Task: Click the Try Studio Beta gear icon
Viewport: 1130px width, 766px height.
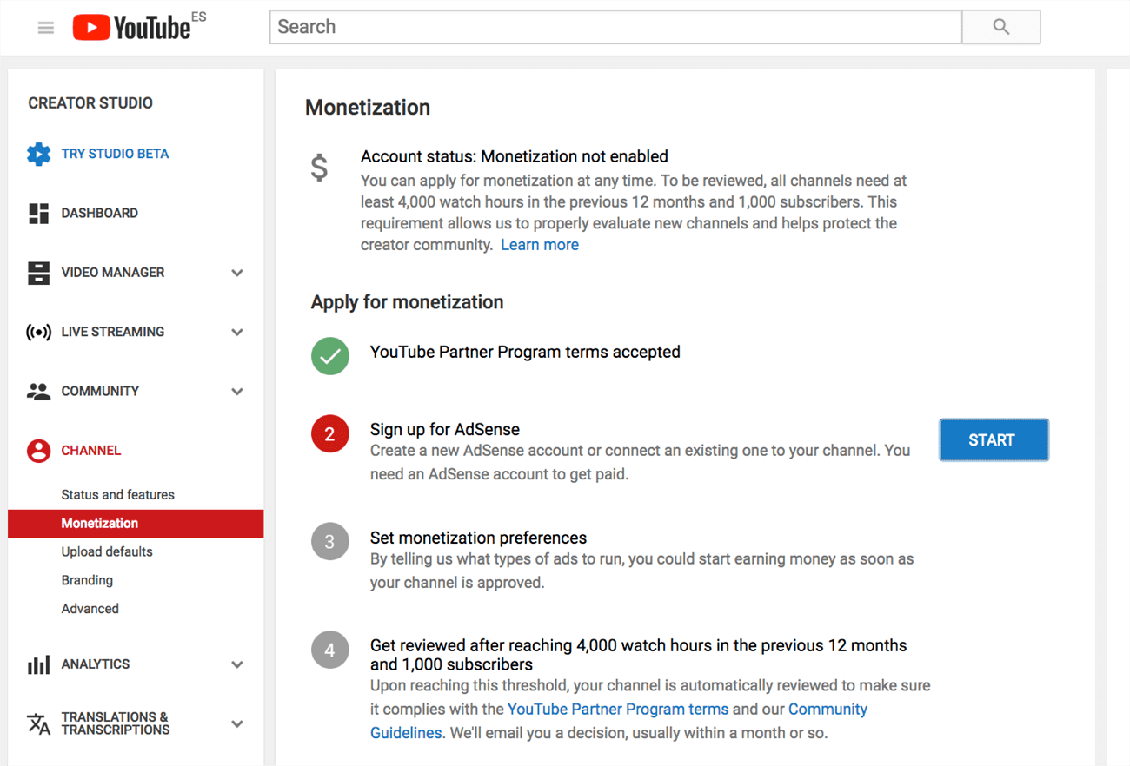Action: 38,155
